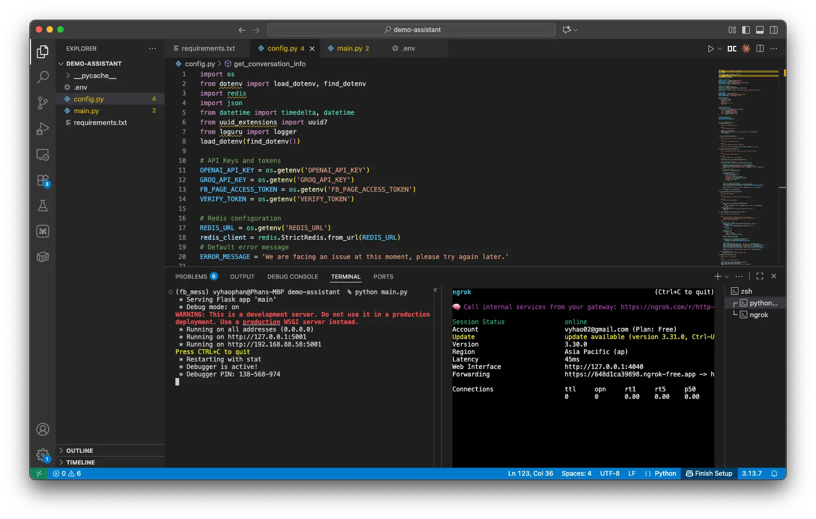This screenshot has height=519, width=816.
Task: Open the Extensions view
Action: [43, 180]
